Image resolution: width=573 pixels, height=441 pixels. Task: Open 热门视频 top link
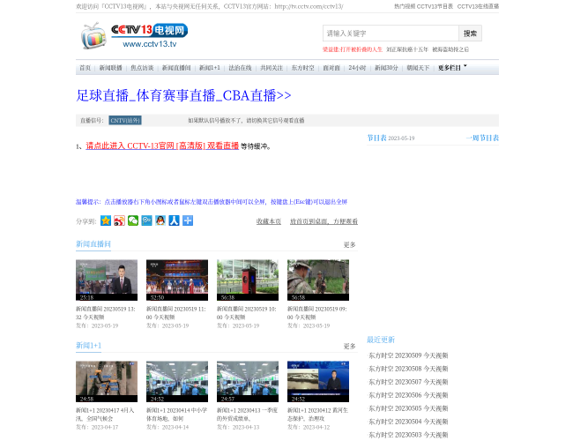click(x=405, y=6)
